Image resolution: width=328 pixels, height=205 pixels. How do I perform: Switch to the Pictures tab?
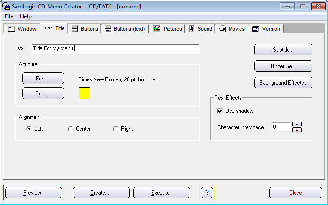pyautogui.click(x=167, y=29)
